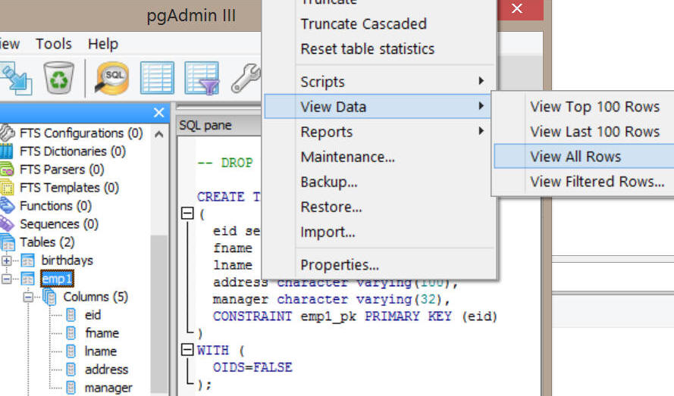Click the address column icon
Screen dimensions: 674x396
[71, 369]
